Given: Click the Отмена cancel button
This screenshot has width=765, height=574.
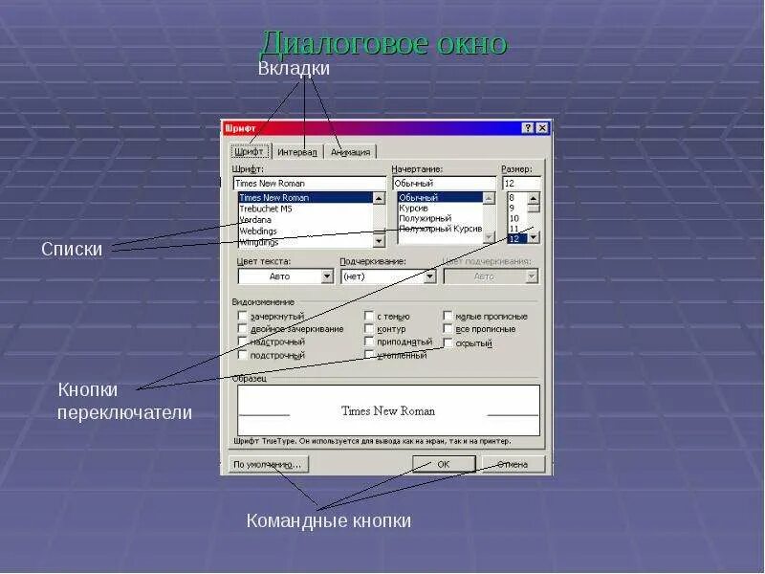Looking at the screenshot, I should (513, 464).
